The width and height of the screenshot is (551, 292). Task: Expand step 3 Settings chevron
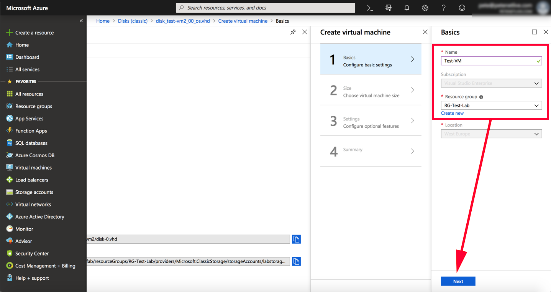click(412, 120)
